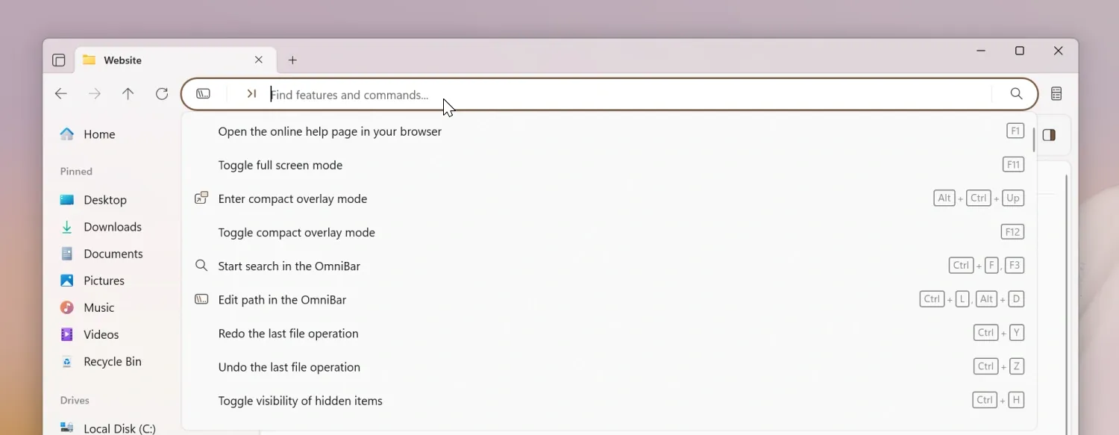Open a new tab with the plus button
The height and width of the screenshot is (435, 1119).
tap(292, 60)
